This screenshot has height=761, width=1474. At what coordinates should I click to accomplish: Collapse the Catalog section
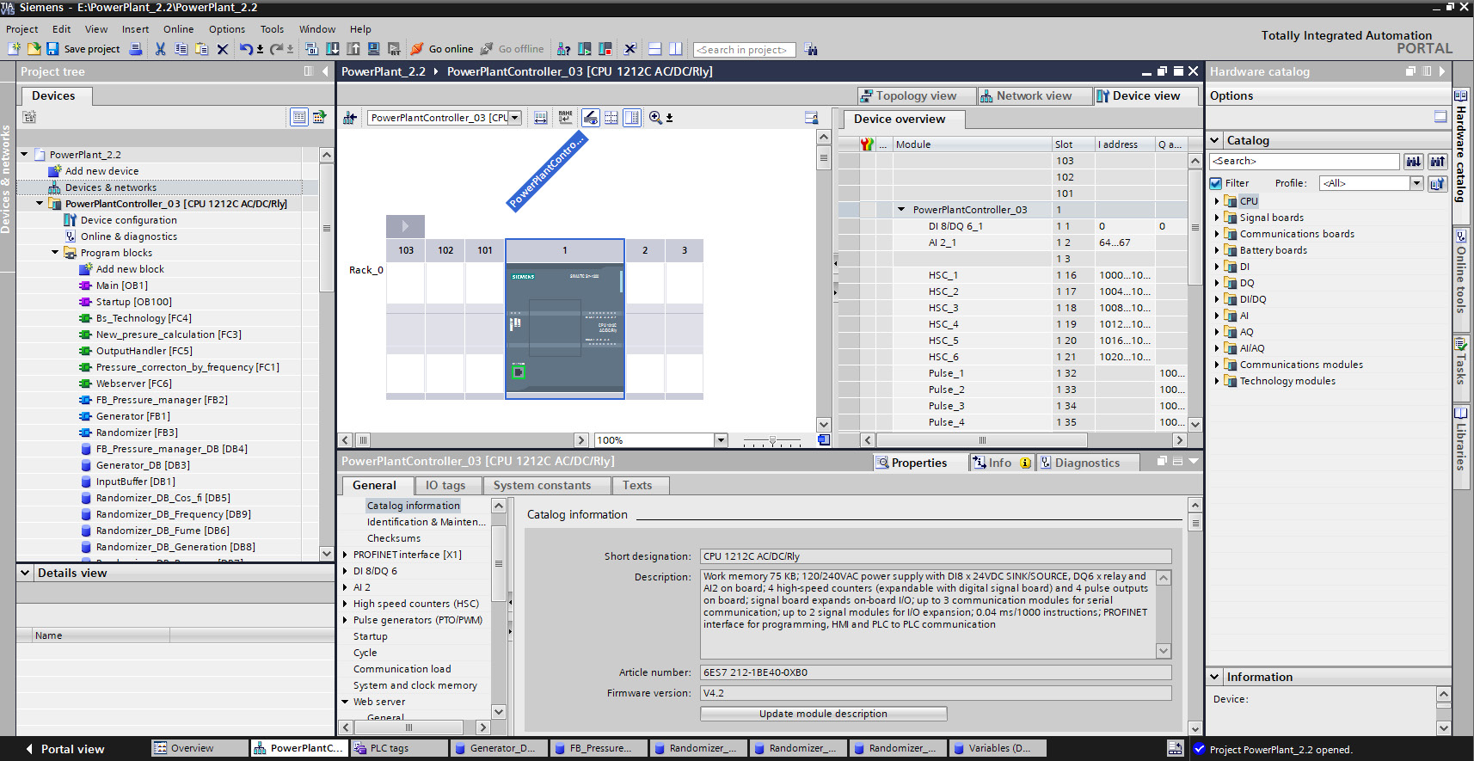pyautogui.click(x=1215, y=140)
